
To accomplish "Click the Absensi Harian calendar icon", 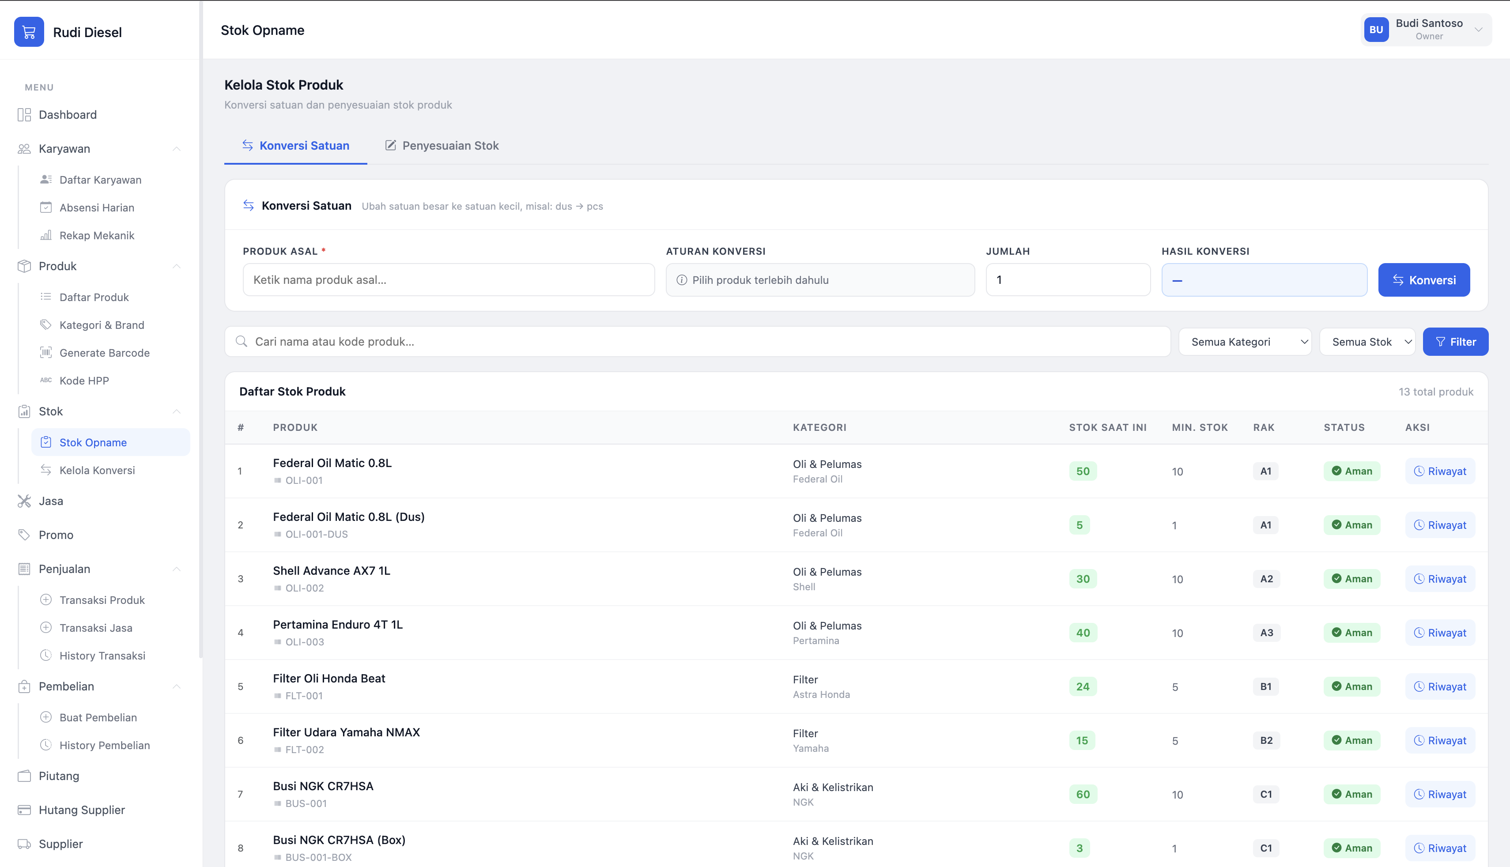I will (x=46, y=207).
